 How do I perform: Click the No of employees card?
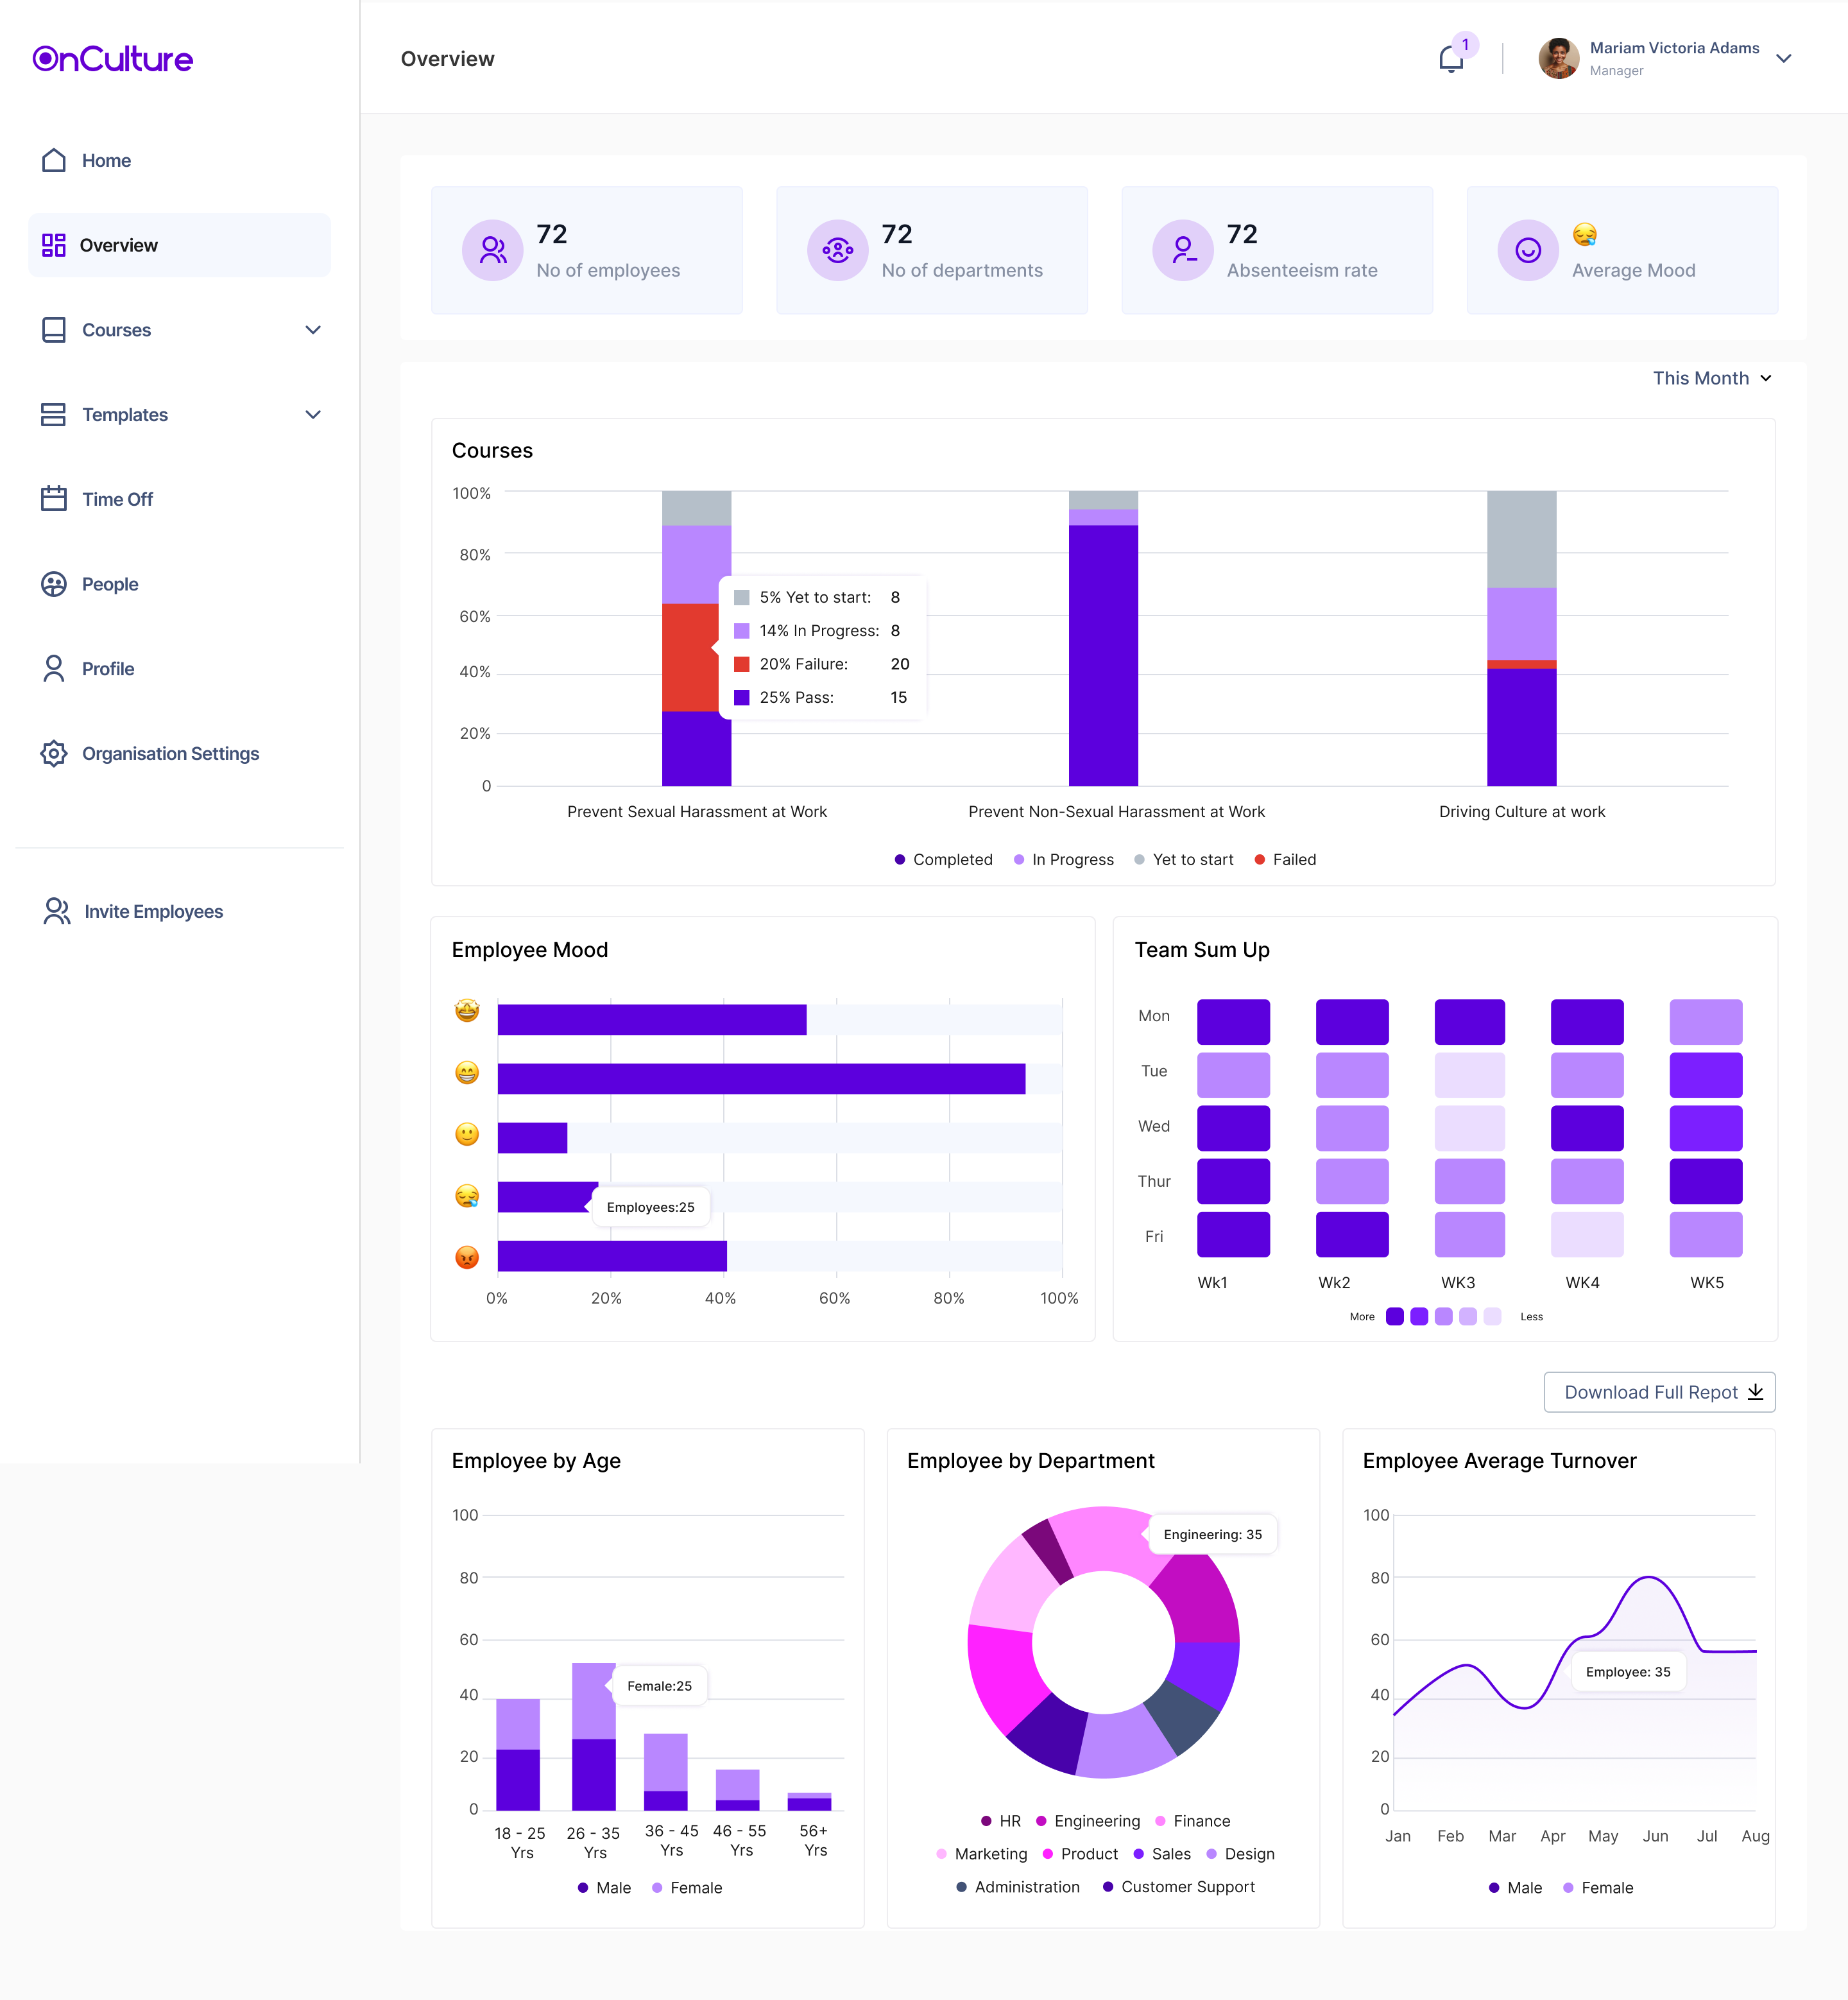[587, 250]
